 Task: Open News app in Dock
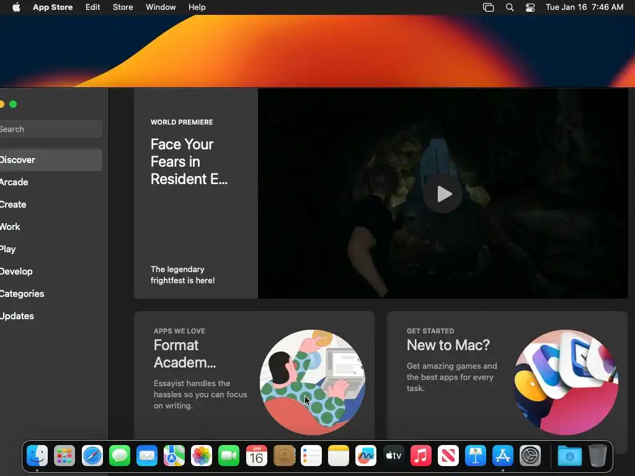click(x=448, y=456)
